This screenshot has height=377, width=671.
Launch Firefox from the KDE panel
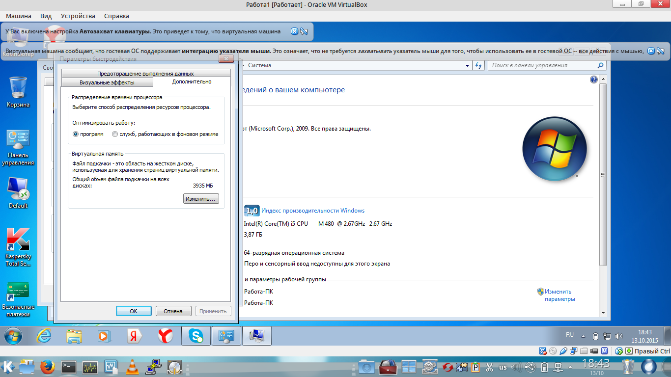(x=48, y=367)
